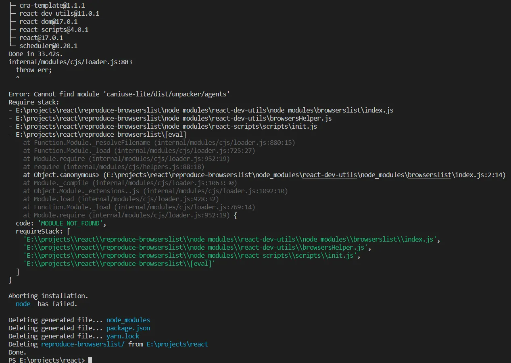511x363 pixels.
Task: Click 'at Function.Module._resolveFilename' trace line
Action: 159,142
